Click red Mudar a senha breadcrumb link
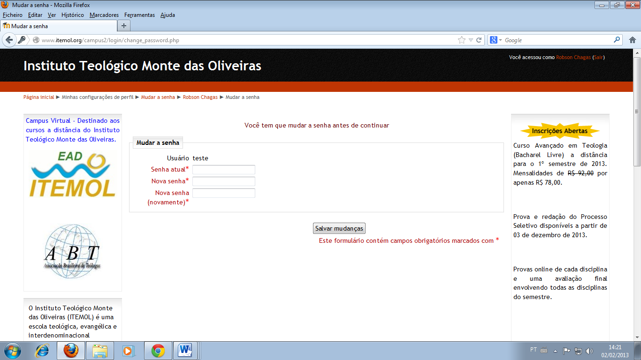The width and height of the screenshot is (641, 360). coord(158,97)
